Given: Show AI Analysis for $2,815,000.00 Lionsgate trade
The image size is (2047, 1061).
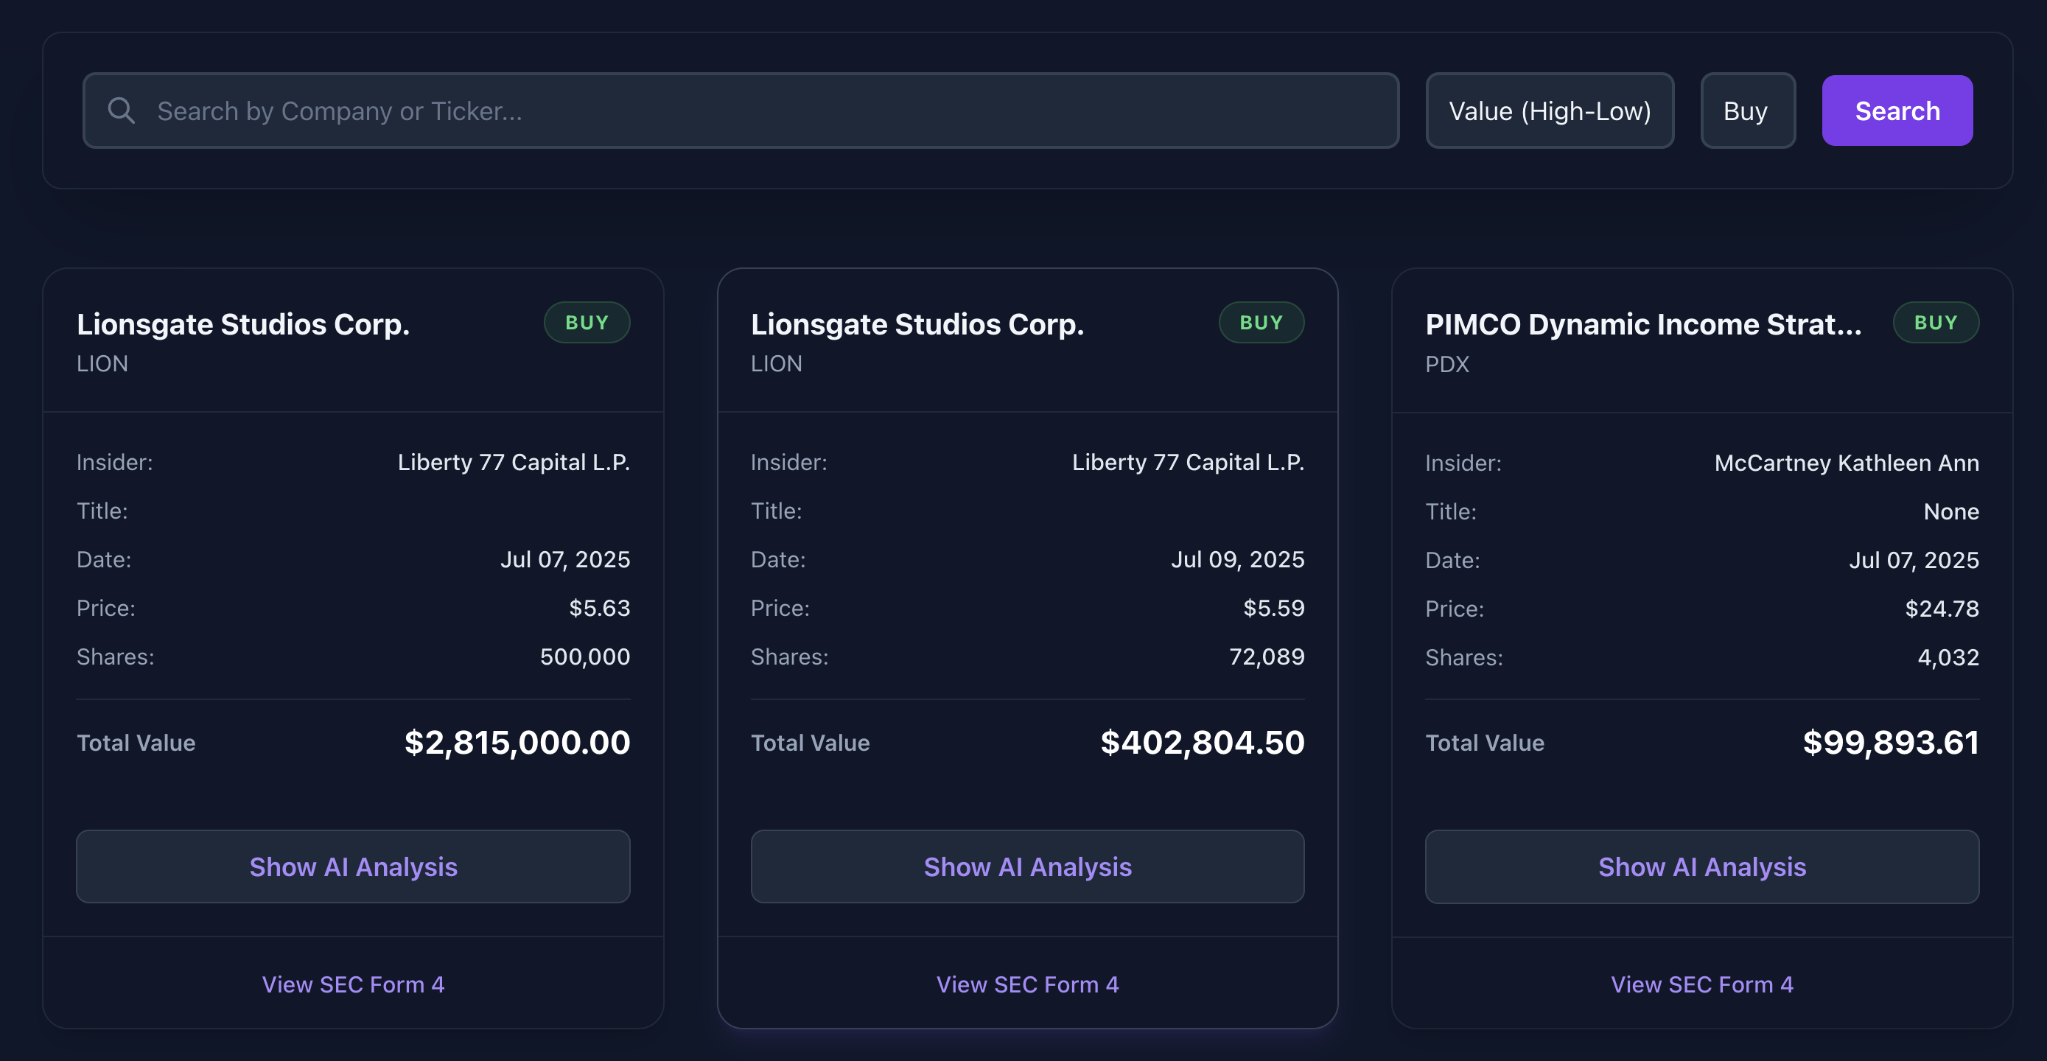Looking at the screenshot, I should tap(353, 866).
